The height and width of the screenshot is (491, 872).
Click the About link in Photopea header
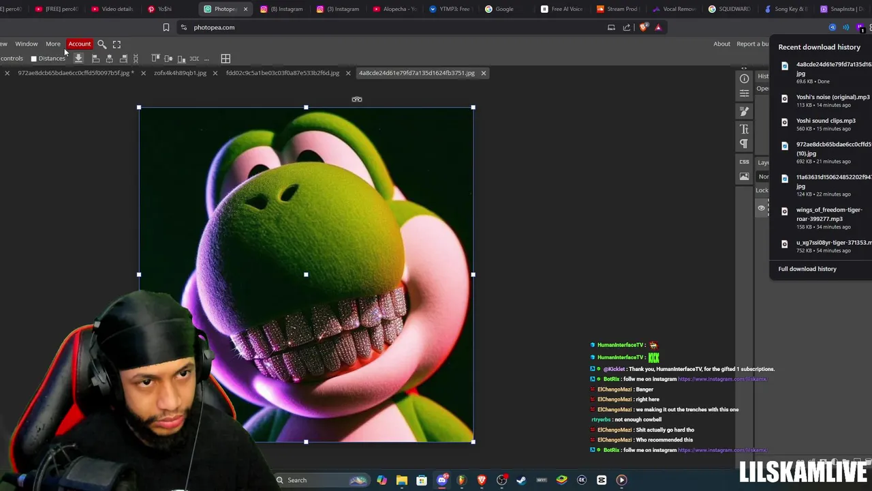[x=721, y=44]
